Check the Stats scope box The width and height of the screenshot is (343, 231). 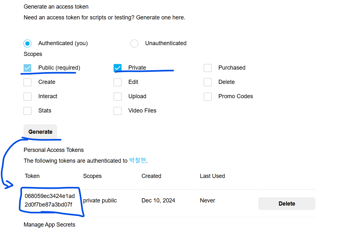coord(28,111)
